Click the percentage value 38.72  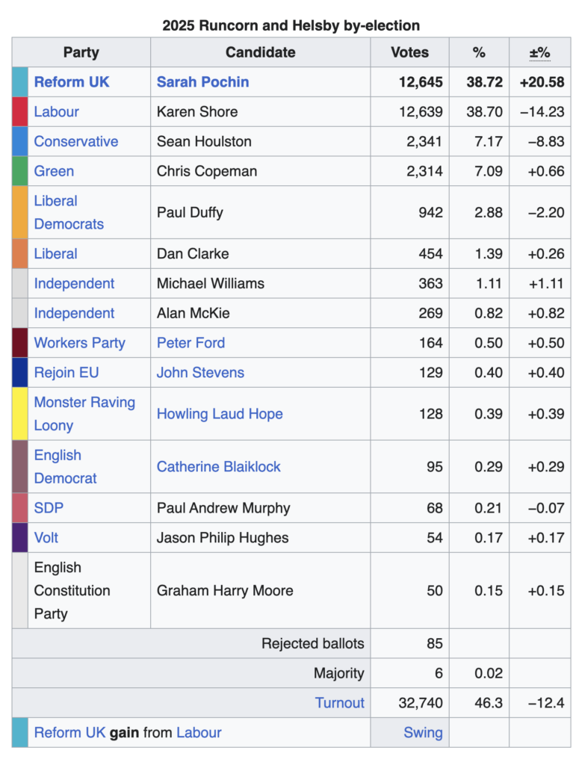pyautogui.click(x=484, y=82)
